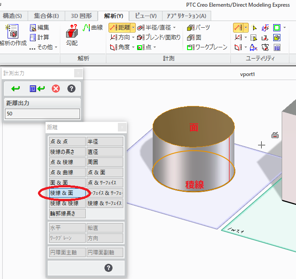This screenshot has width=296, height=279.
Task: Select 直径 option in 距離 panel
Action: [105, 152]
